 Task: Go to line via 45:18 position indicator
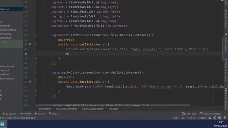175,118
